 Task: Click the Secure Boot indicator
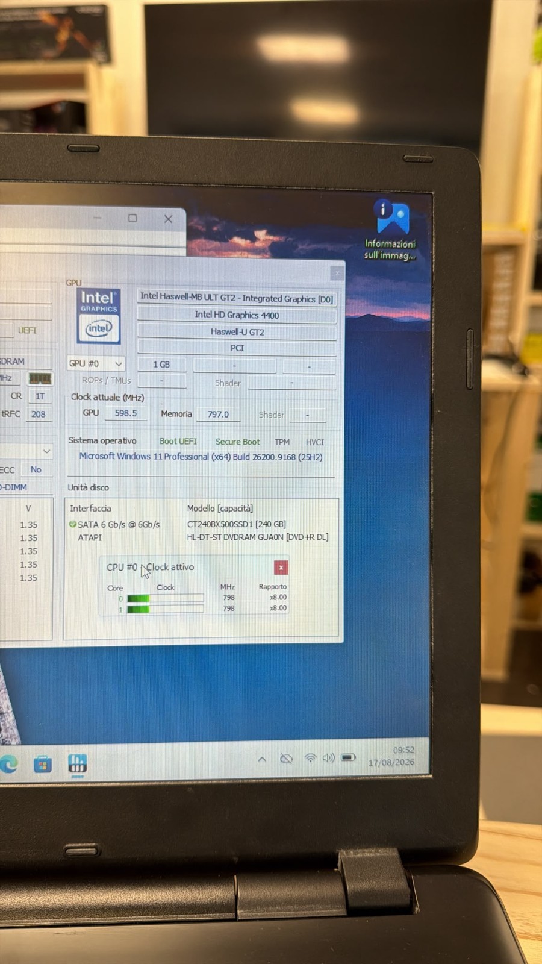(x=237, y=442)
